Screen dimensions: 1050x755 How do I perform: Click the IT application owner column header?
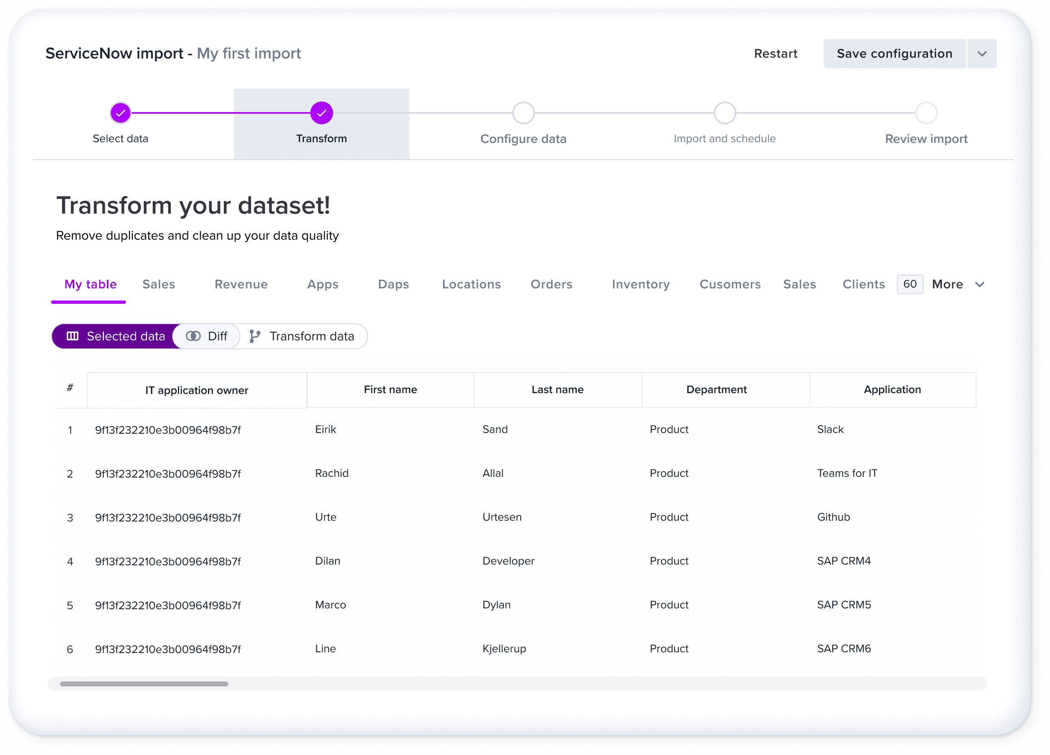pos(196,390)
